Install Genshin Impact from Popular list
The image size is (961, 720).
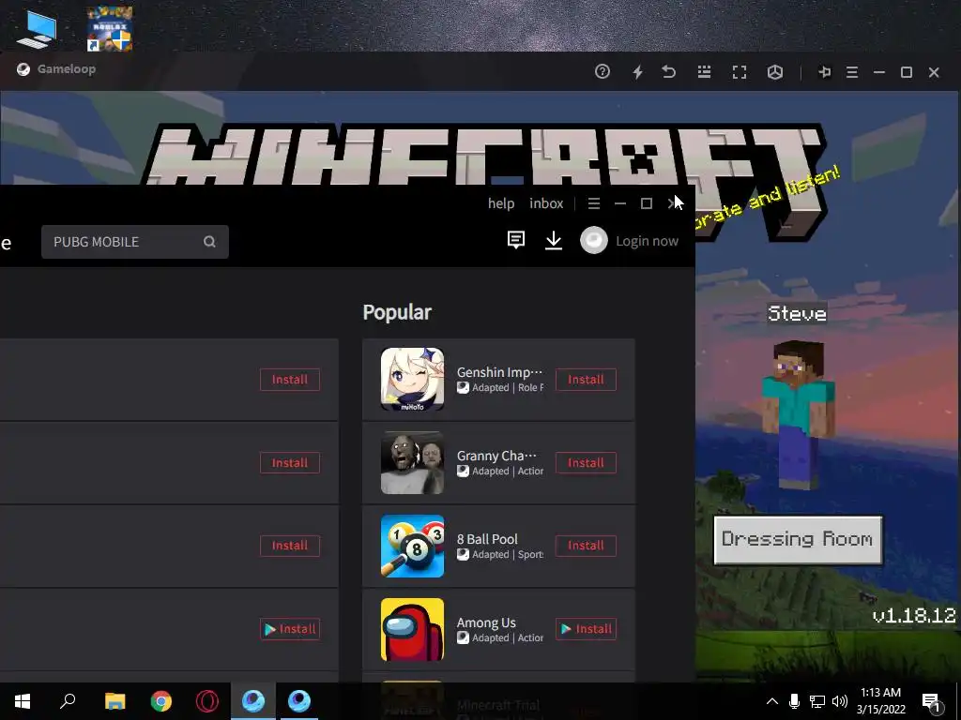(586, 380)
